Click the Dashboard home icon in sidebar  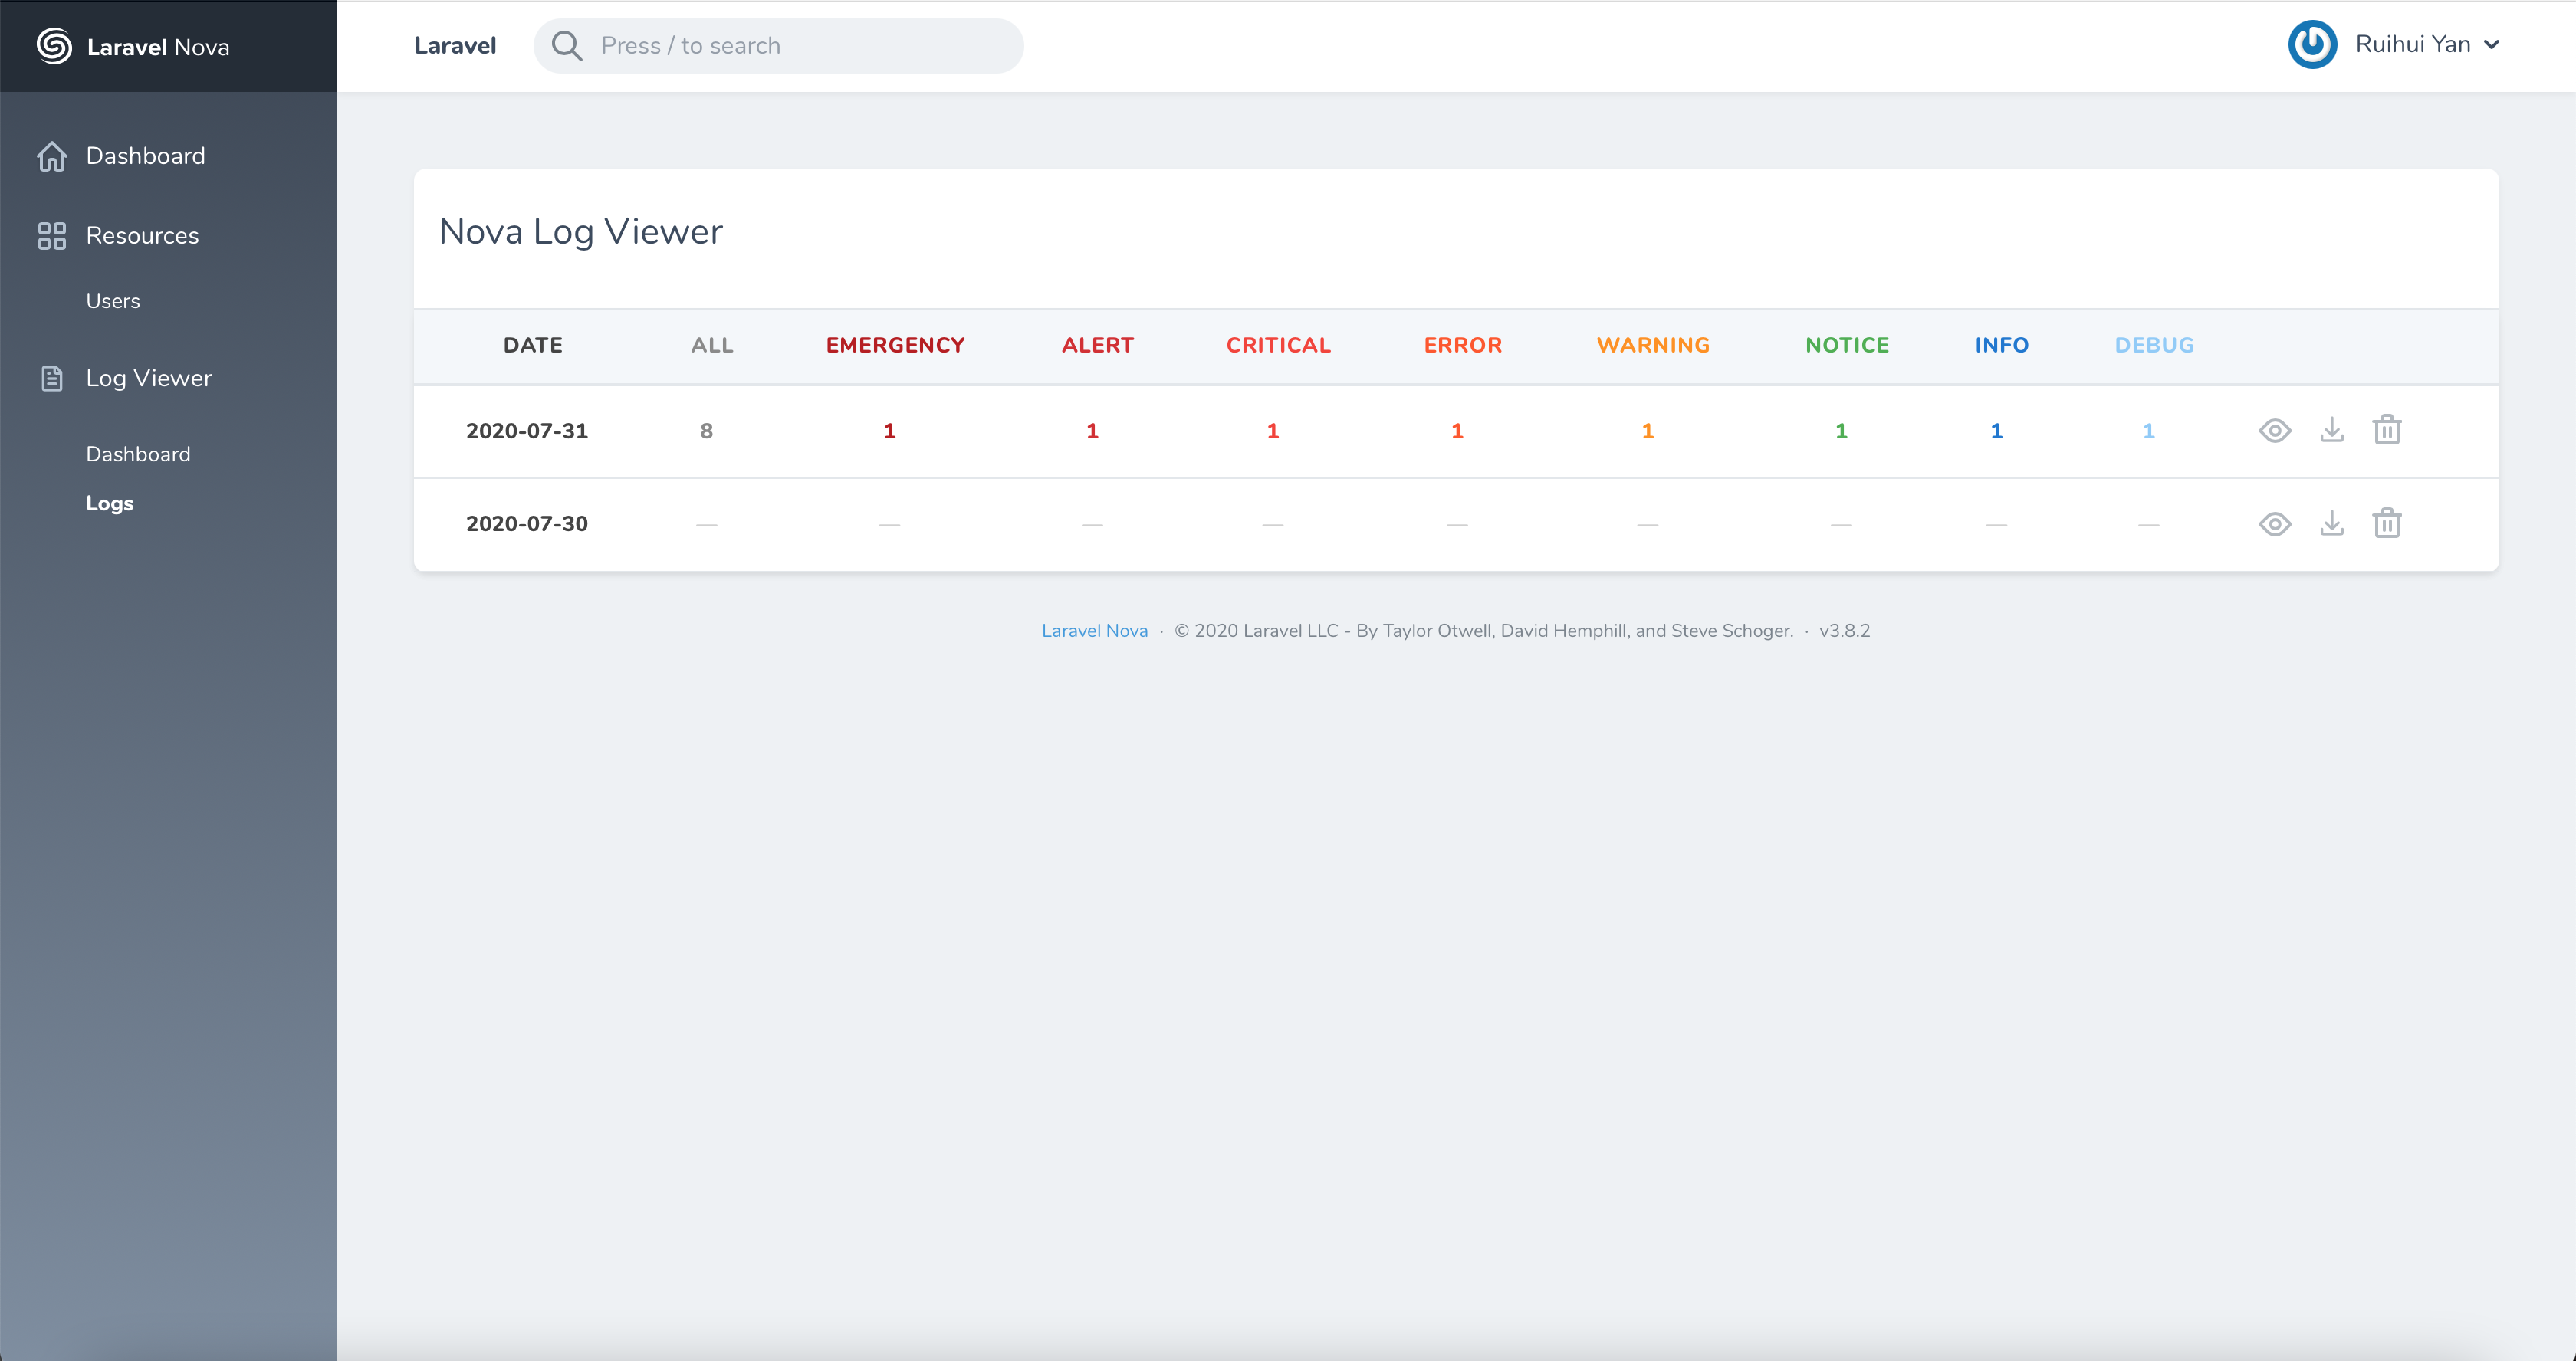click(52, 156)
